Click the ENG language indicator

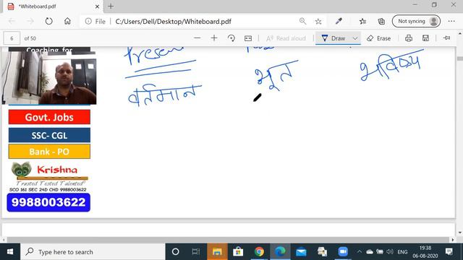(x=402, y=252)
